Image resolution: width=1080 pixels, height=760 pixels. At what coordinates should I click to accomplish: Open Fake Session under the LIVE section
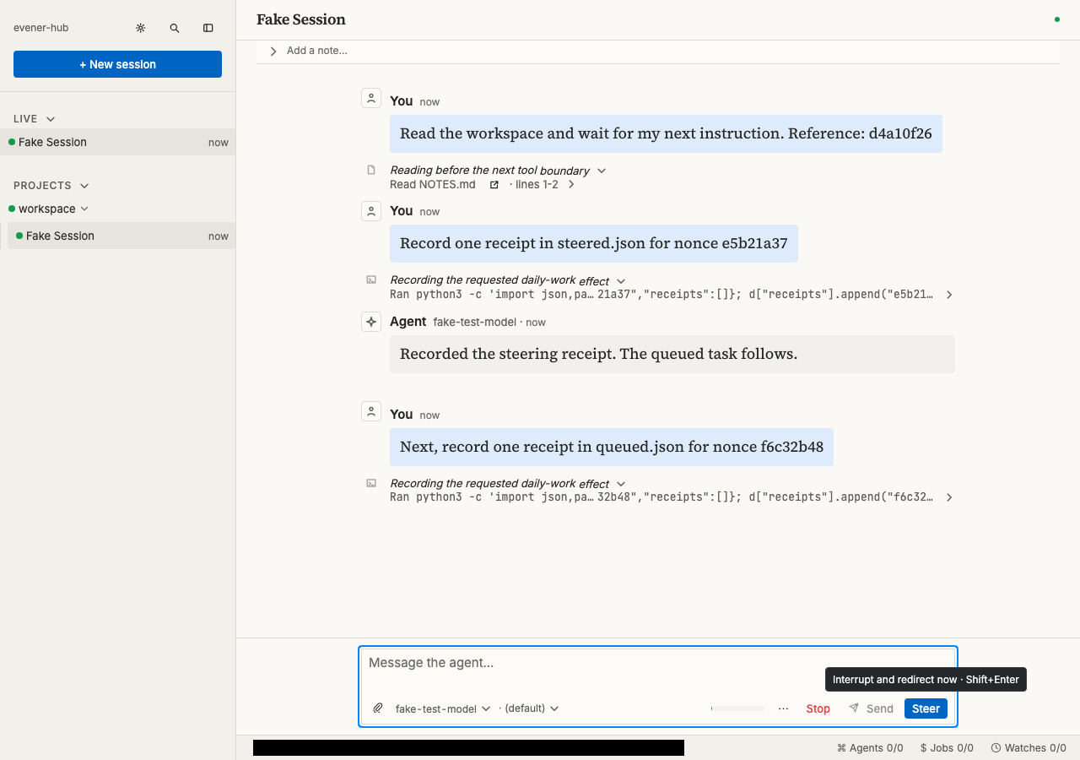(x=118, y=142)
